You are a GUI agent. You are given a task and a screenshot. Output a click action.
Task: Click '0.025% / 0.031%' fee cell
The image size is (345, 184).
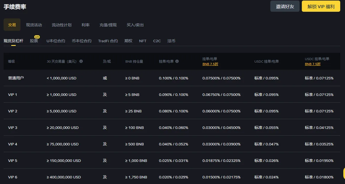[174, 160]
